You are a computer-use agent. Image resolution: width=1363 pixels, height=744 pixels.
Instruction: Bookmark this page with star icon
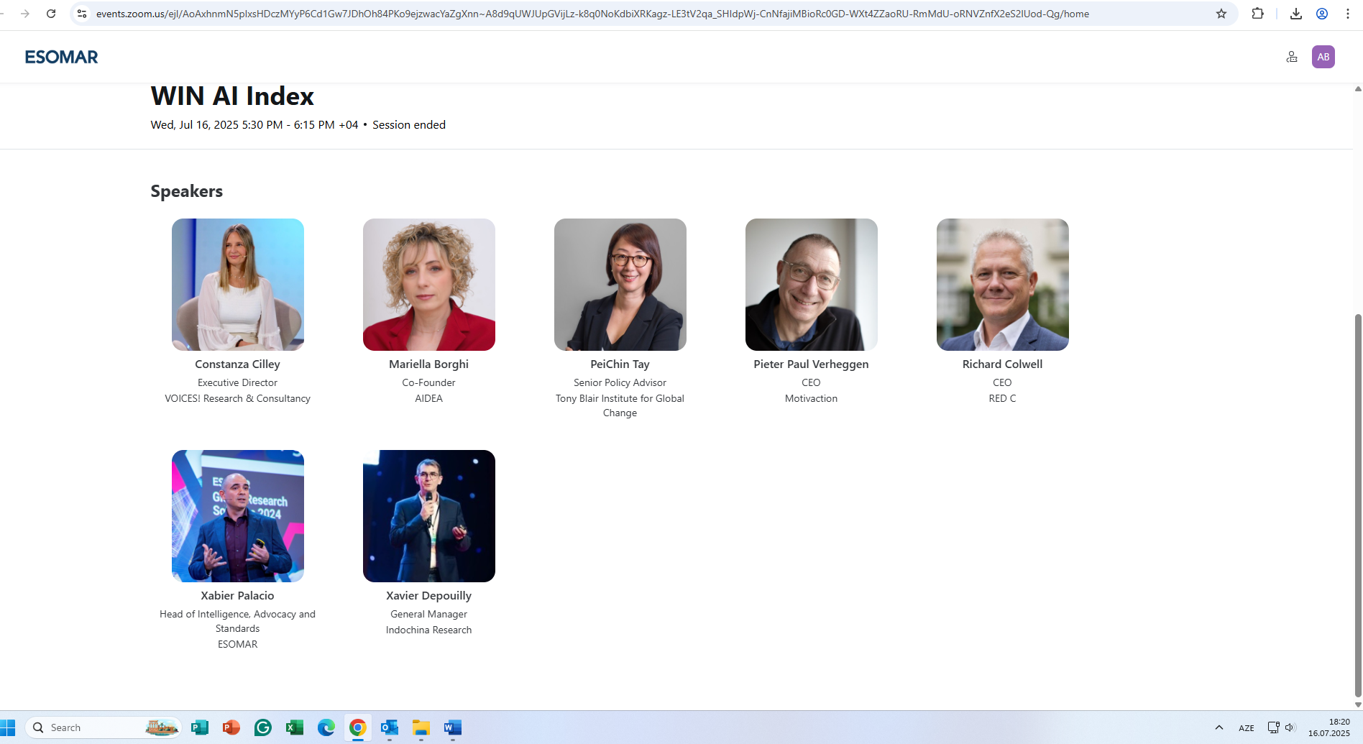(1221, 14)
